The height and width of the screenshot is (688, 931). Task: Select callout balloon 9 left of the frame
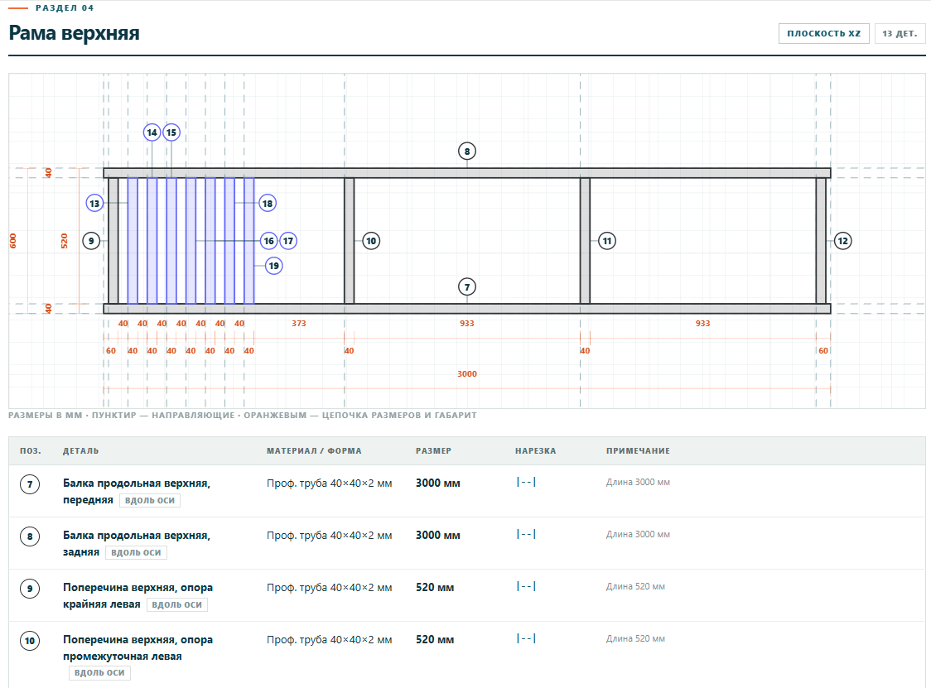pyautogui.click(x=91, y=241)
